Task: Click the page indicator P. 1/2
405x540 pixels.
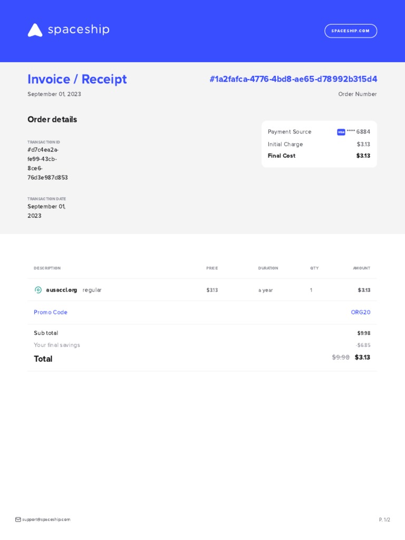Action: pyautogui.click(x=384, y=520)
